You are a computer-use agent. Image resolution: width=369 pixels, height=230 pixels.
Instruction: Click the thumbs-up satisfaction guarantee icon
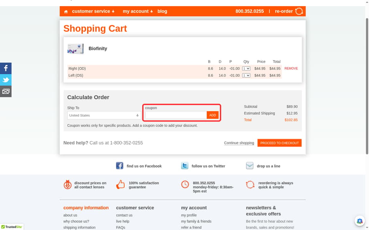120,184
